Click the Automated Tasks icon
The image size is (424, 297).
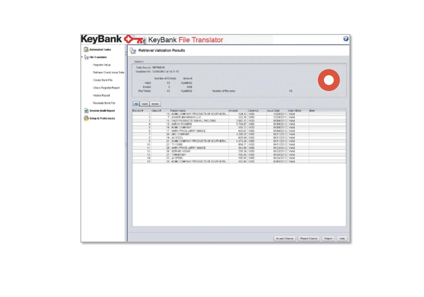(86, 49)
